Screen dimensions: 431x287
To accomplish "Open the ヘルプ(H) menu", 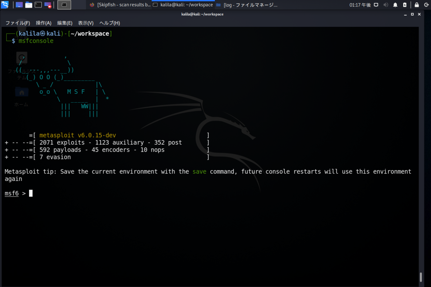I will click(110, 23).
